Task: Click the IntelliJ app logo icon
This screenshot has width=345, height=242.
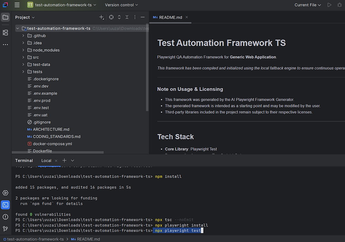Action: (x=5, y=5)
